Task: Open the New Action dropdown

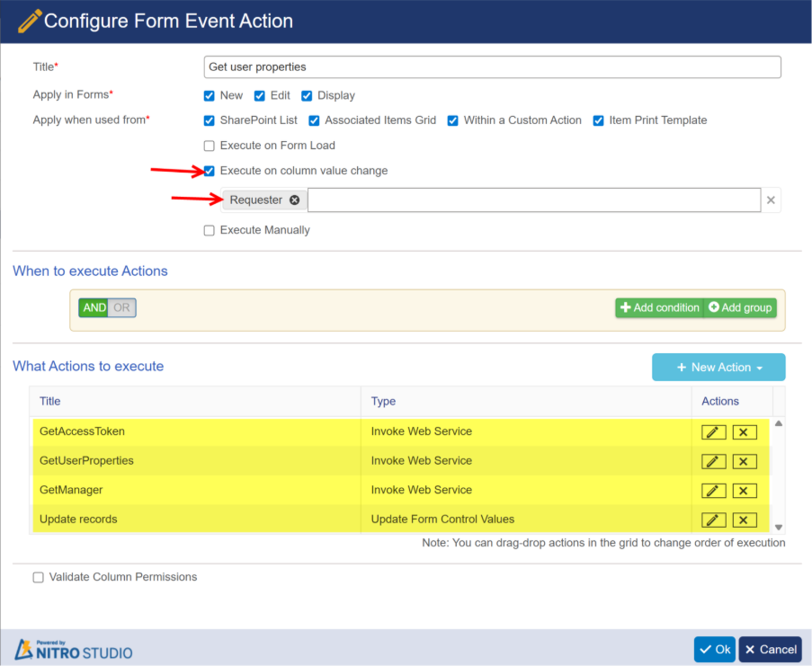Action: click(x=718, y=368)
